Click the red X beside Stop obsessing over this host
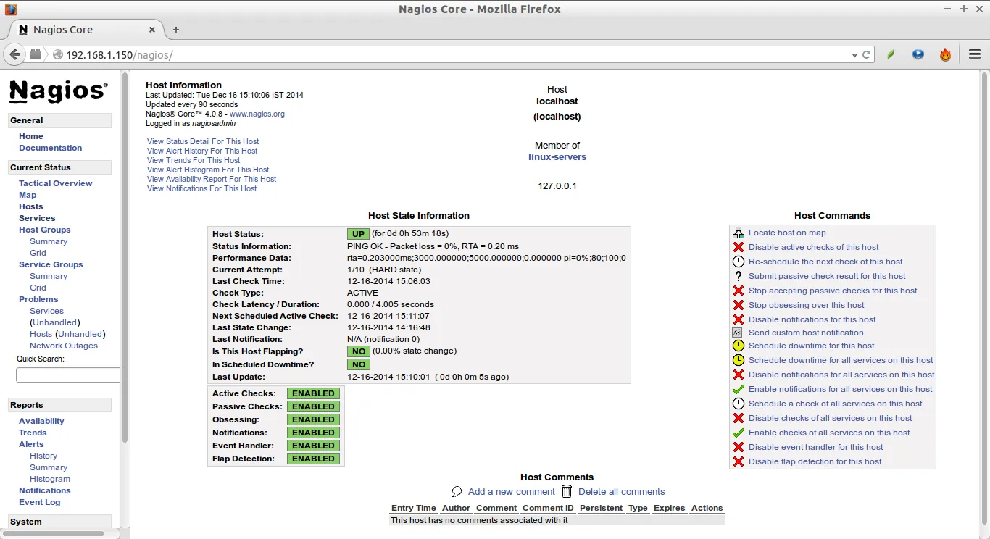Viewport: 990px width, 539px height. pyautogui.click(x=739, y=305)
